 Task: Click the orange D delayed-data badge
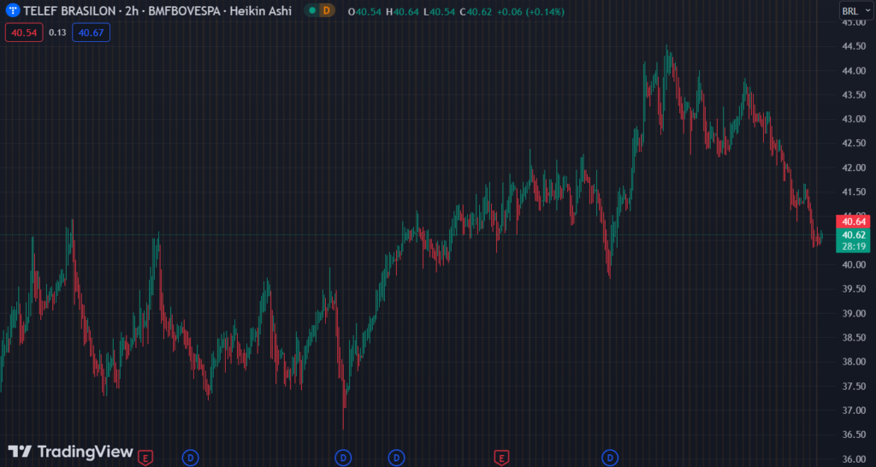point(326,10)
